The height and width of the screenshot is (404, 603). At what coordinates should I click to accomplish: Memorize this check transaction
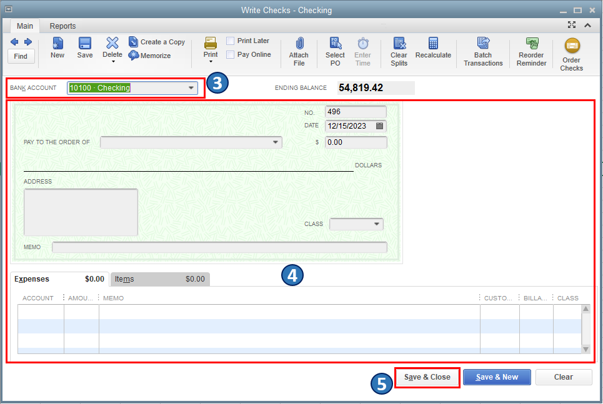tap(149, 56)
